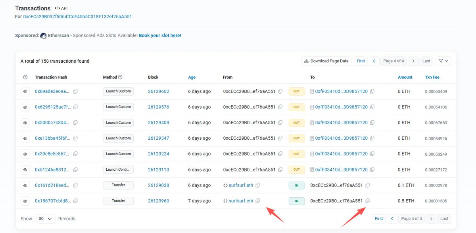Download Page Data

tap(326, 61)
